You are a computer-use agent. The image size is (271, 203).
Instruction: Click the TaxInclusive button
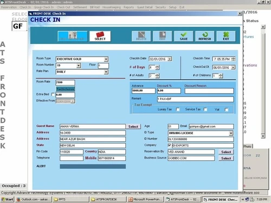pyautogui.click(x=65, y=89)
